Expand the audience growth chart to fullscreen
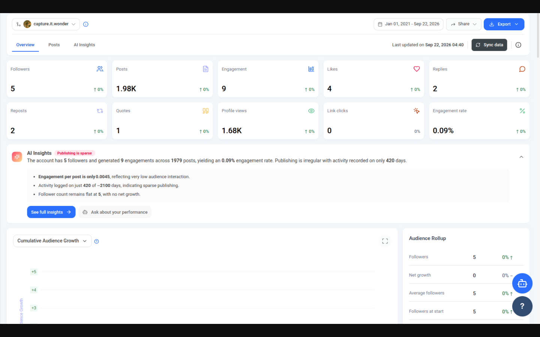This screenshot has height=337, width=540. click(x=385, y=241)
